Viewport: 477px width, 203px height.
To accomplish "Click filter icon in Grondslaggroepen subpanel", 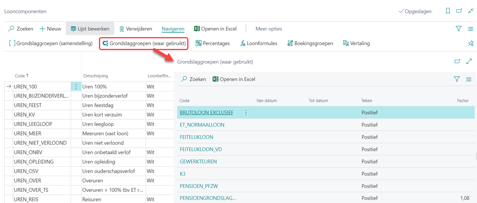I will point(457,79).
